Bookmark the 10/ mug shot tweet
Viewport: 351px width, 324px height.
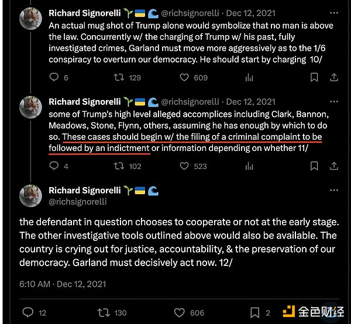313,77
